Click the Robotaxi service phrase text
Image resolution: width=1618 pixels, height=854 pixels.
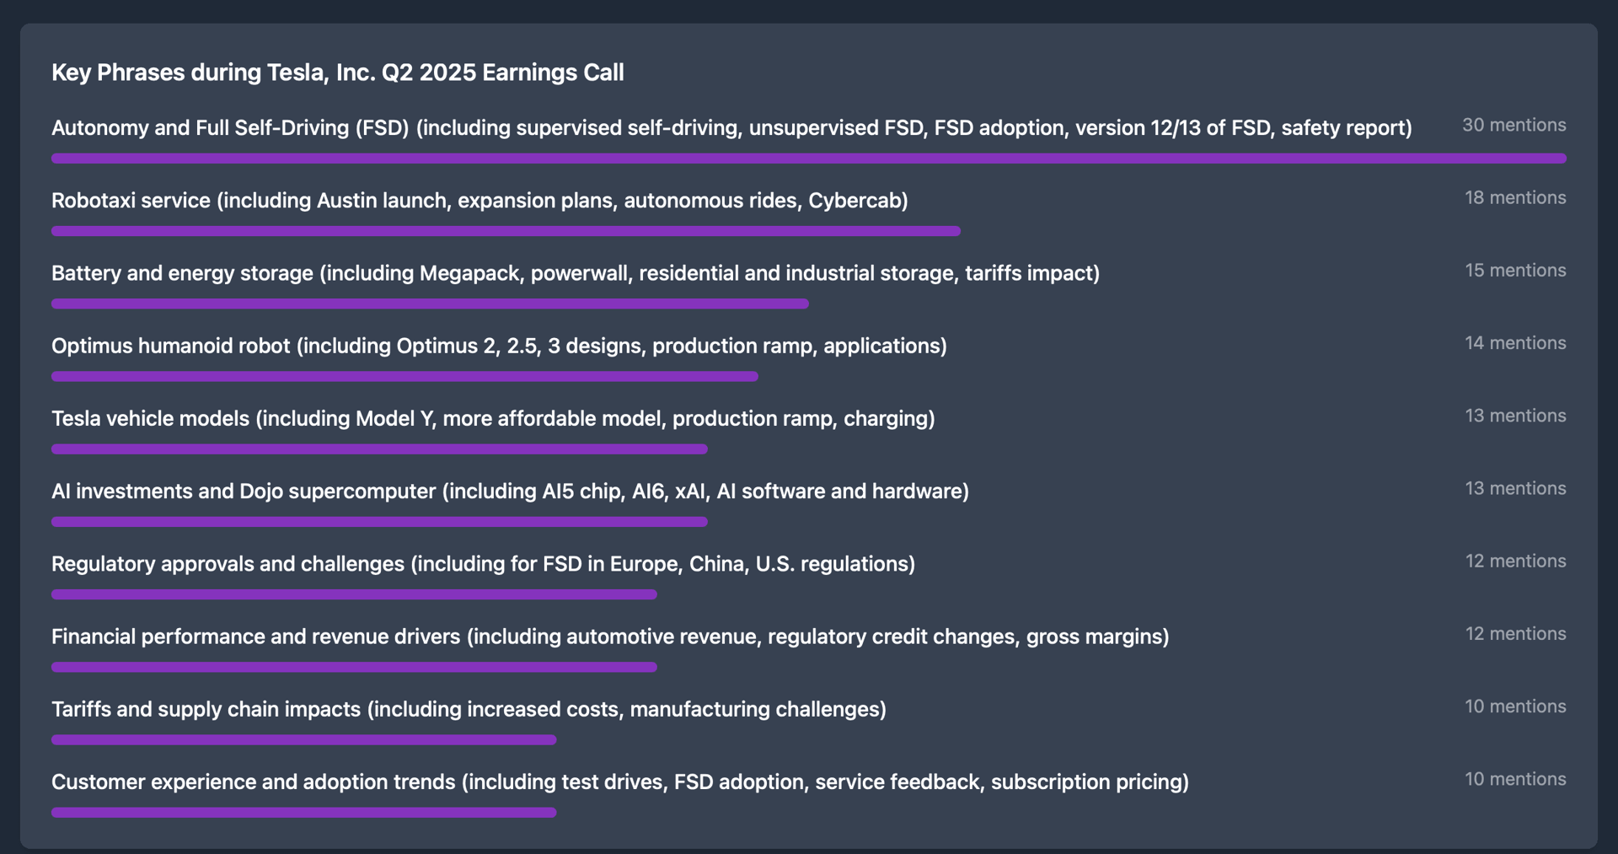(x=480, y=201)
